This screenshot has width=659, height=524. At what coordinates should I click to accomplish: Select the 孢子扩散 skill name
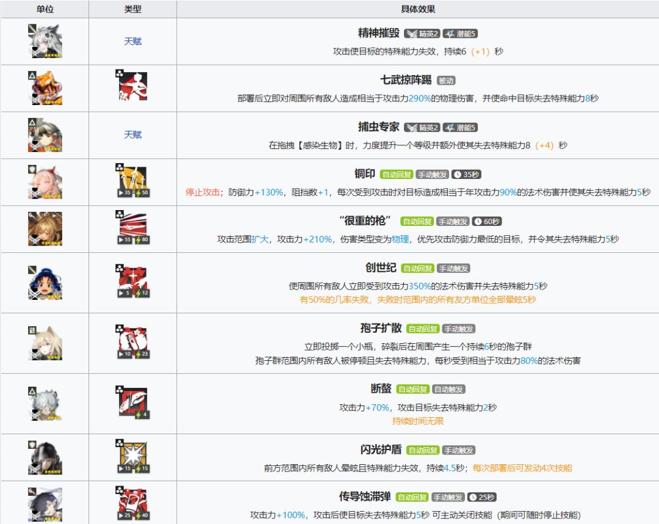tap(381, 328)
